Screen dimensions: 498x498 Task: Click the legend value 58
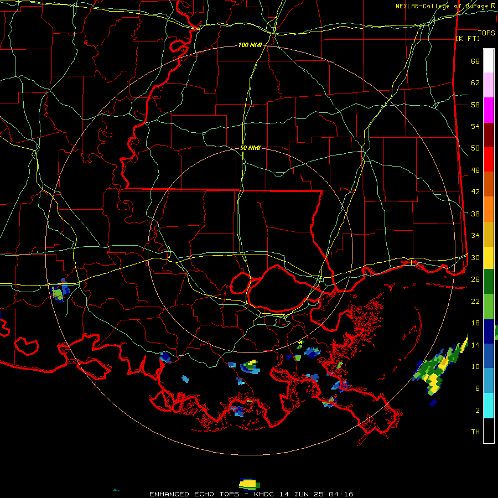point(475,105)
